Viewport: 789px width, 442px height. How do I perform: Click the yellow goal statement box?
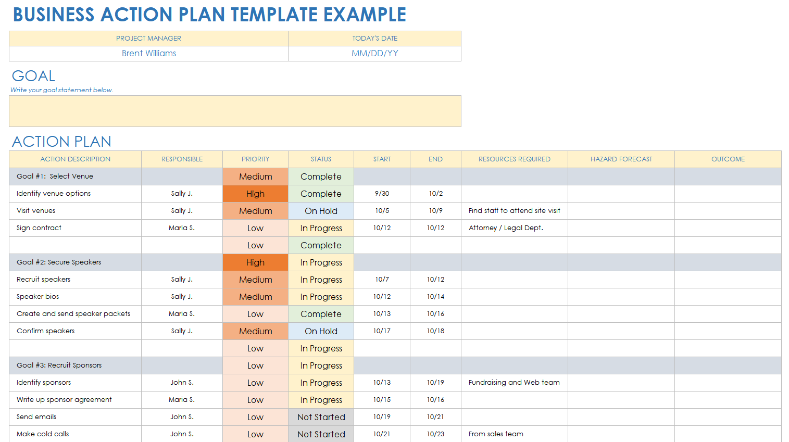235,111
